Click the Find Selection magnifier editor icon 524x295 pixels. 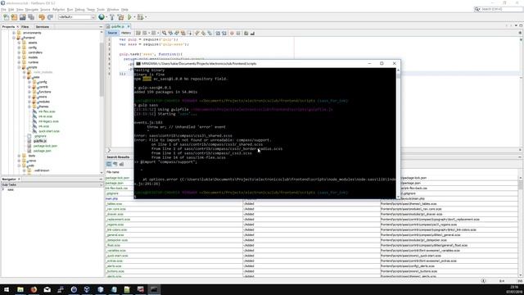click(x=164, y=33)
